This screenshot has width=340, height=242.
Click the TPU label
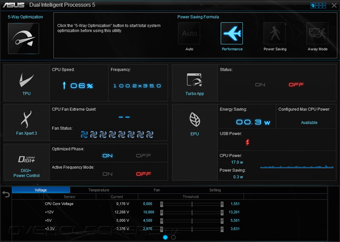tap(27, 93)
